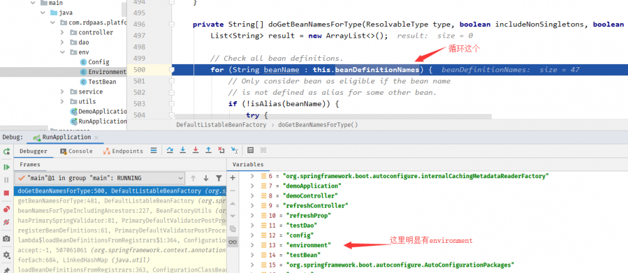Stop the debug session (red square)

(6, 193)
